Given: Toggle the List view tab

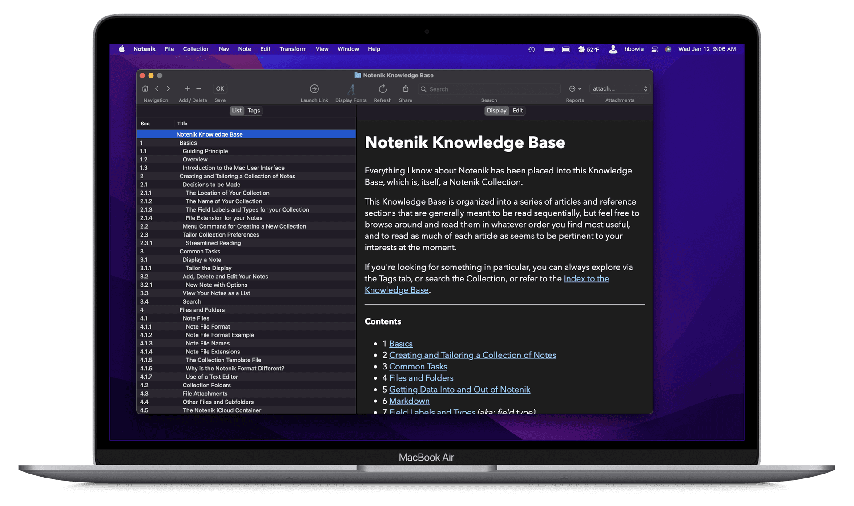Looking at the screenshot, I should [x=236, y=110].
